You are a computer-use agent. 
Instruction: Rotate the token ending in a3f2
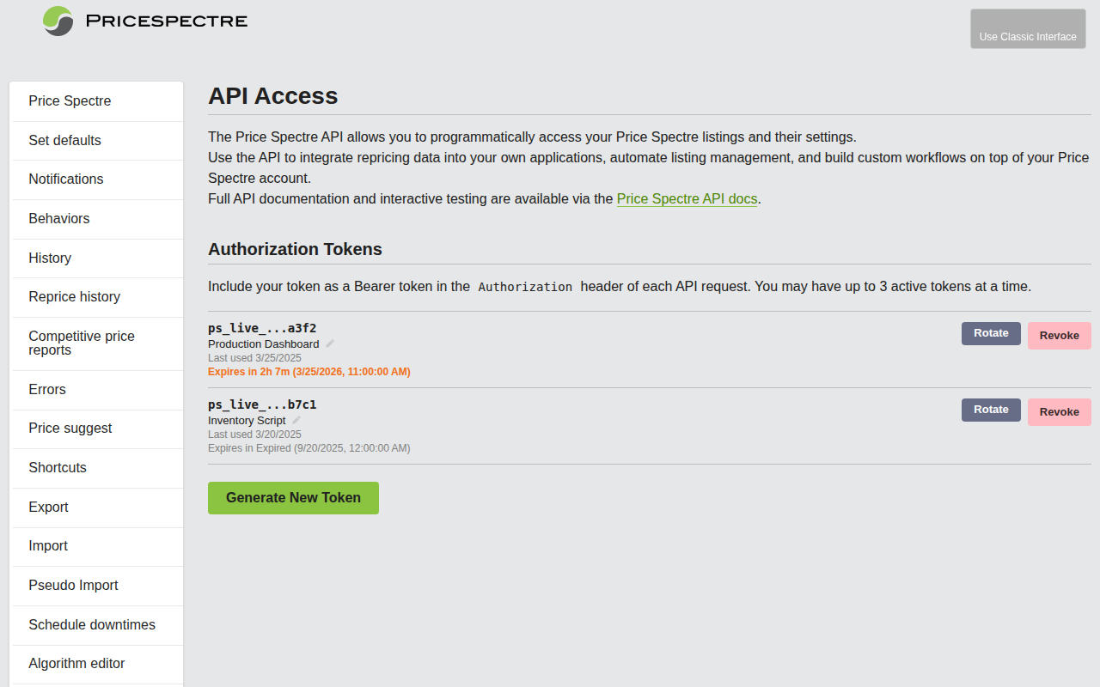[x=990, y=333]
